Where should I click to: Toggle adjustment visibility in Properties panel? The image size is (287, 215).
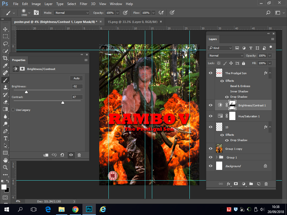pyautogui.click(x=71, y=155)
